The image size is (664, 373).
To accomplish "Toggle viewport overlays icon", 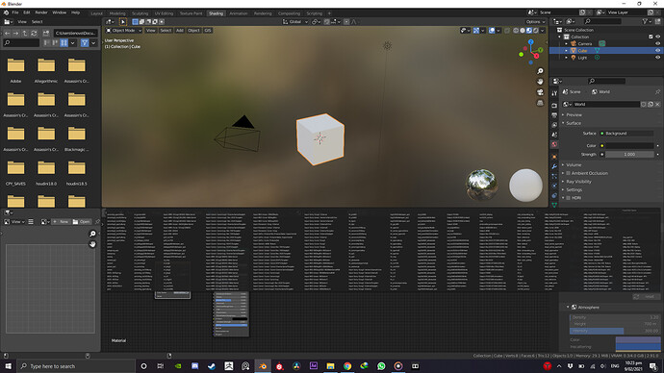I will 492,31.
